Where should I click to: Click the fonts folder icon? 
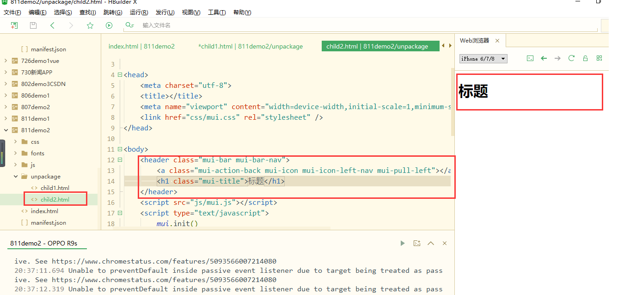(24, 153)
